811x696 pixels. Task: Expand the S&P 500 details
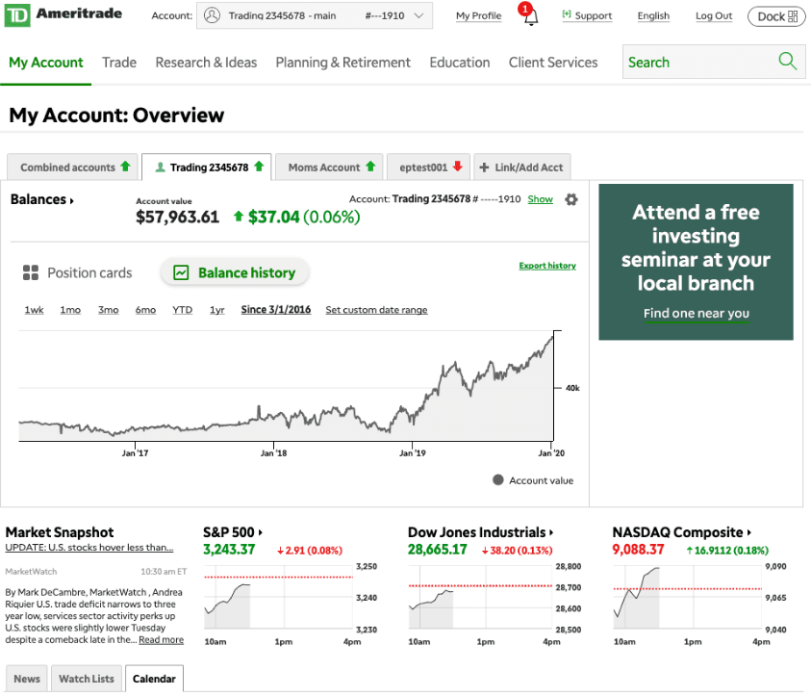click(x=261, y=532)
